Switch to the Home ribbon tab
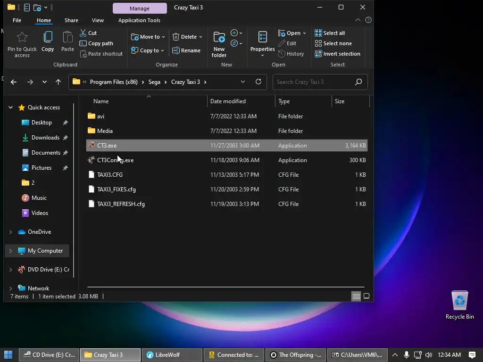483x362 pixels. (44, 20)
